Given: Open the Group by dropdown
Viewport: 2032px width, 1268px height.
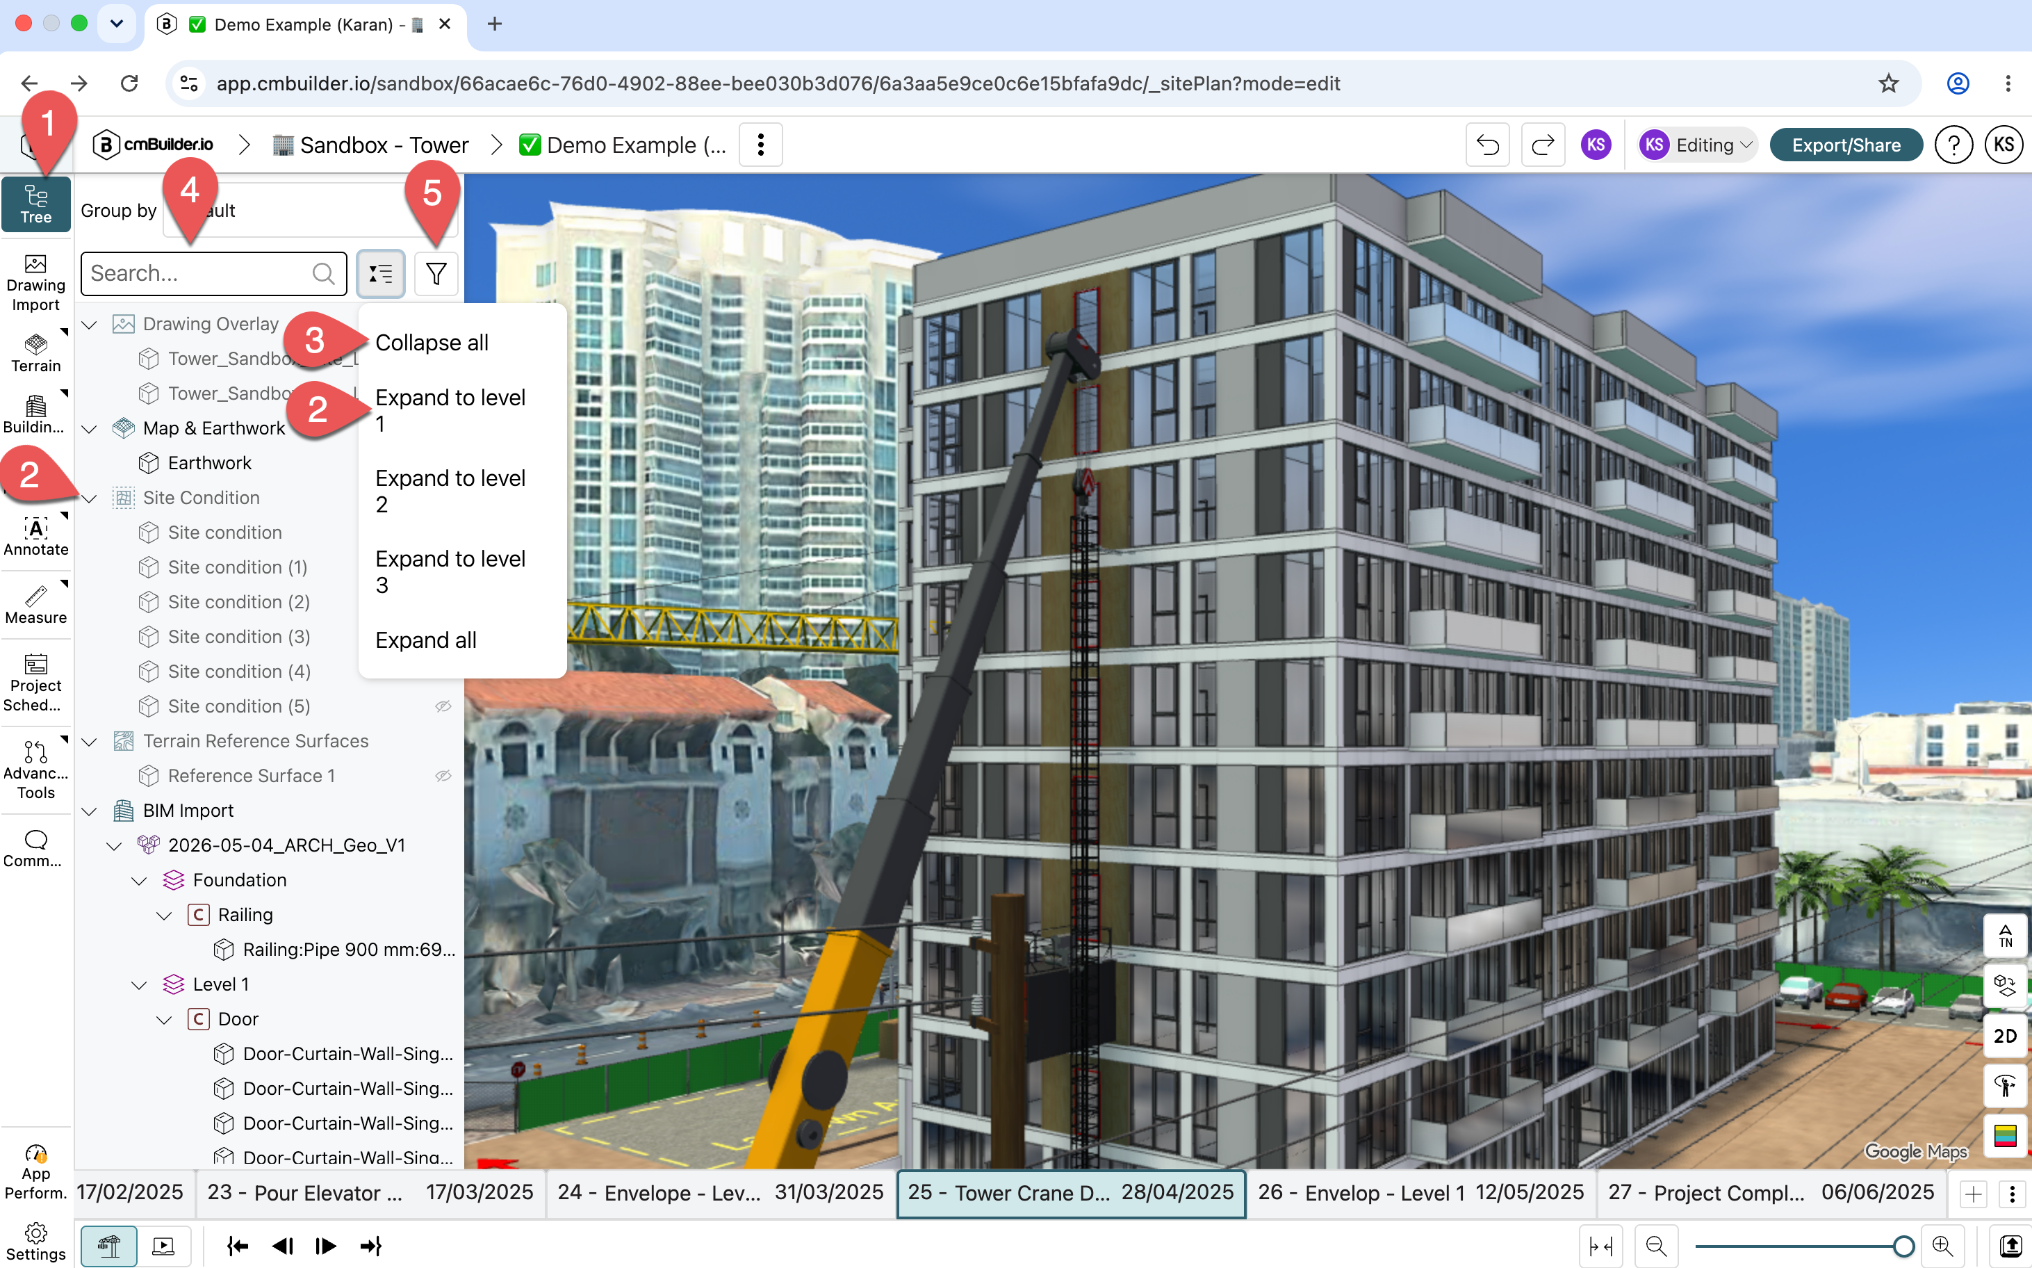Looking at the screenshot, I should click(x=310, y=211).
